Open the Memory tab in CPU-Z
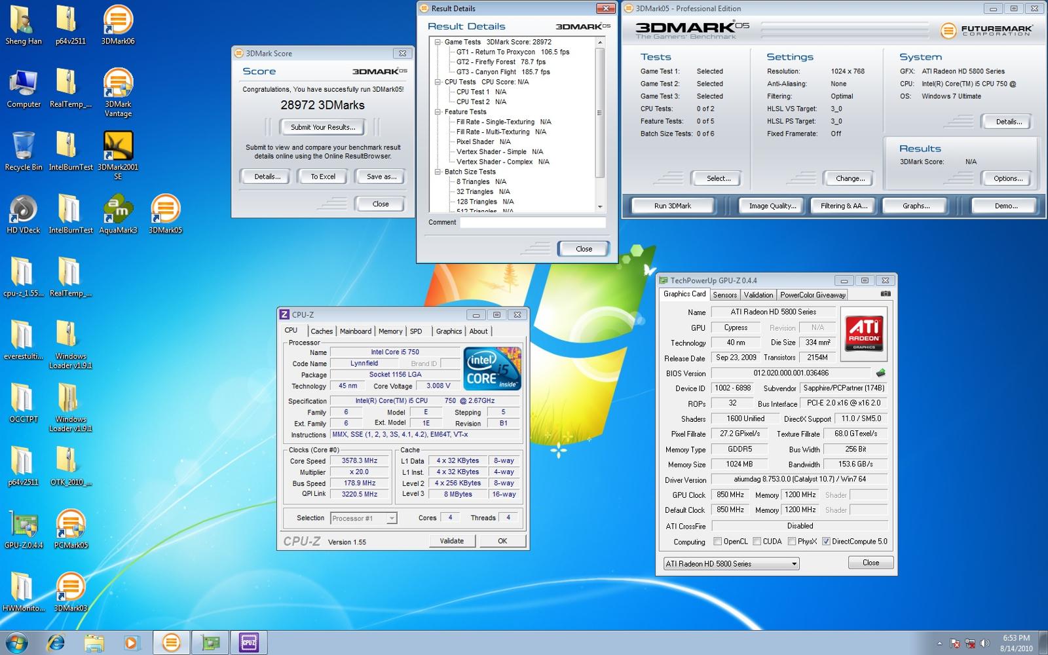Image resolution: width=1048 pixels, height=655 pixels. 390,331
